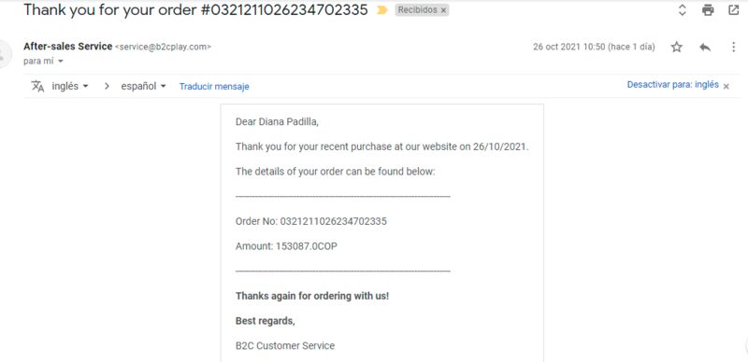This screenshot has width=748, height=362.
Task: Click Desactivar para: inglés link
Action: pyautogui.click(x=672, y=85)
